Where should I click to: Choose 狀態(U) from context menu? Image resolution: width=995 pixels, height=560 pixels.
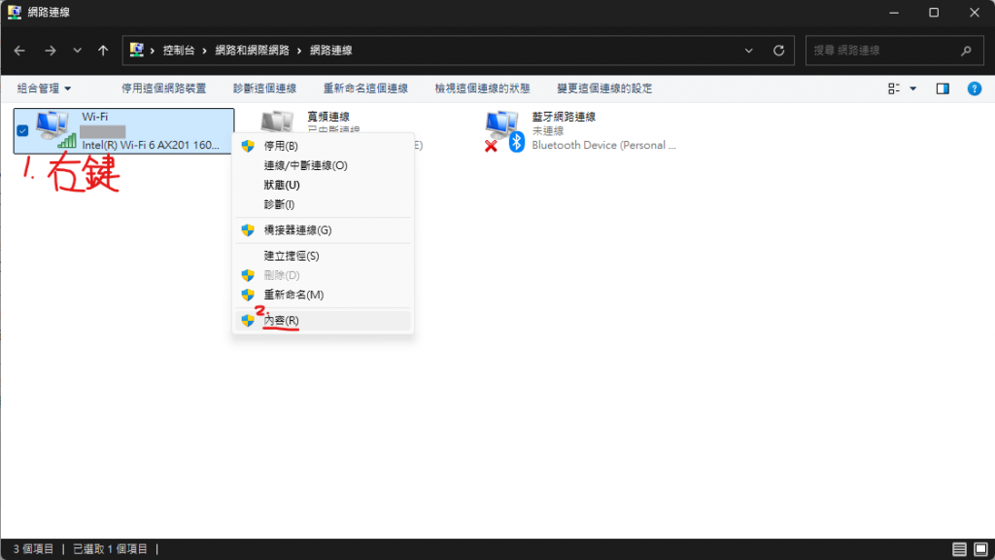pyautogui.click(x=323, y=185)
